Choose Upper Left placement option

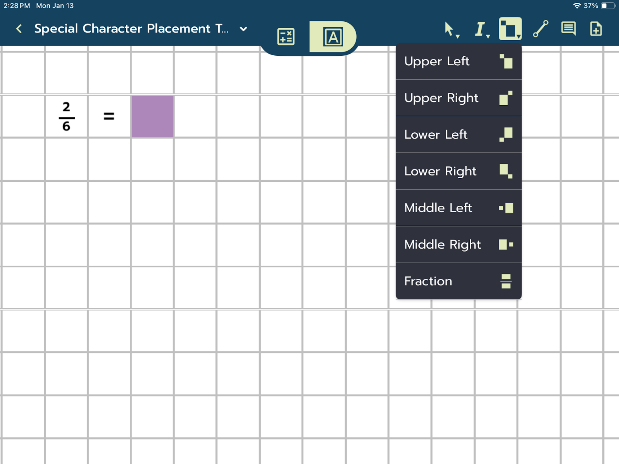click(x=458, y=61)
